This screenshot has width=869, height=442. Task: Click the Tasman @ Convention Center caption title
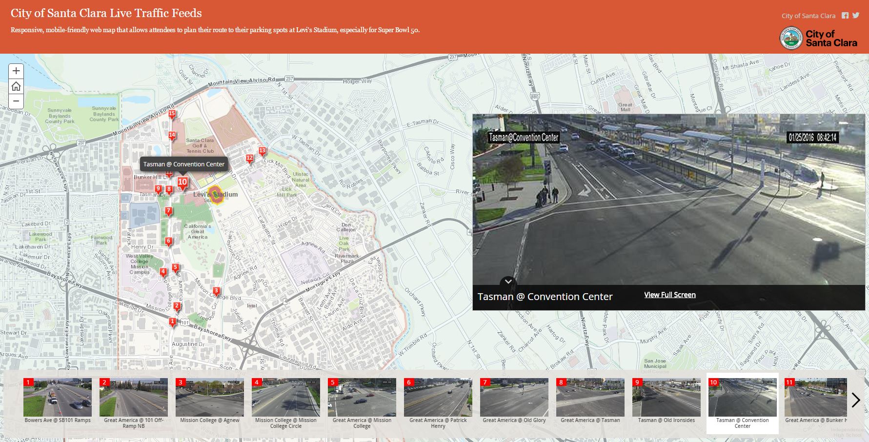click(545, 297)
